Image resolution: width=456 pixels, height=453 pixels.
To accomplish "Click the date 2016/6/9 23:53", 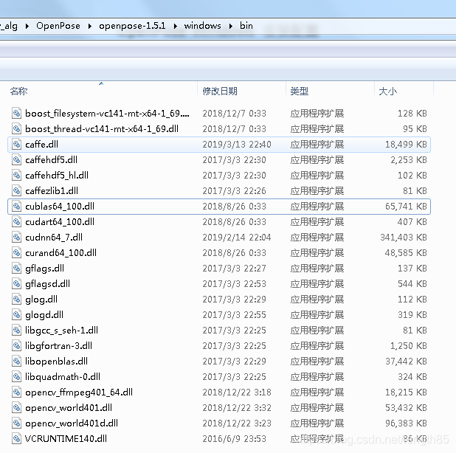I will click(x=235, y=438).
